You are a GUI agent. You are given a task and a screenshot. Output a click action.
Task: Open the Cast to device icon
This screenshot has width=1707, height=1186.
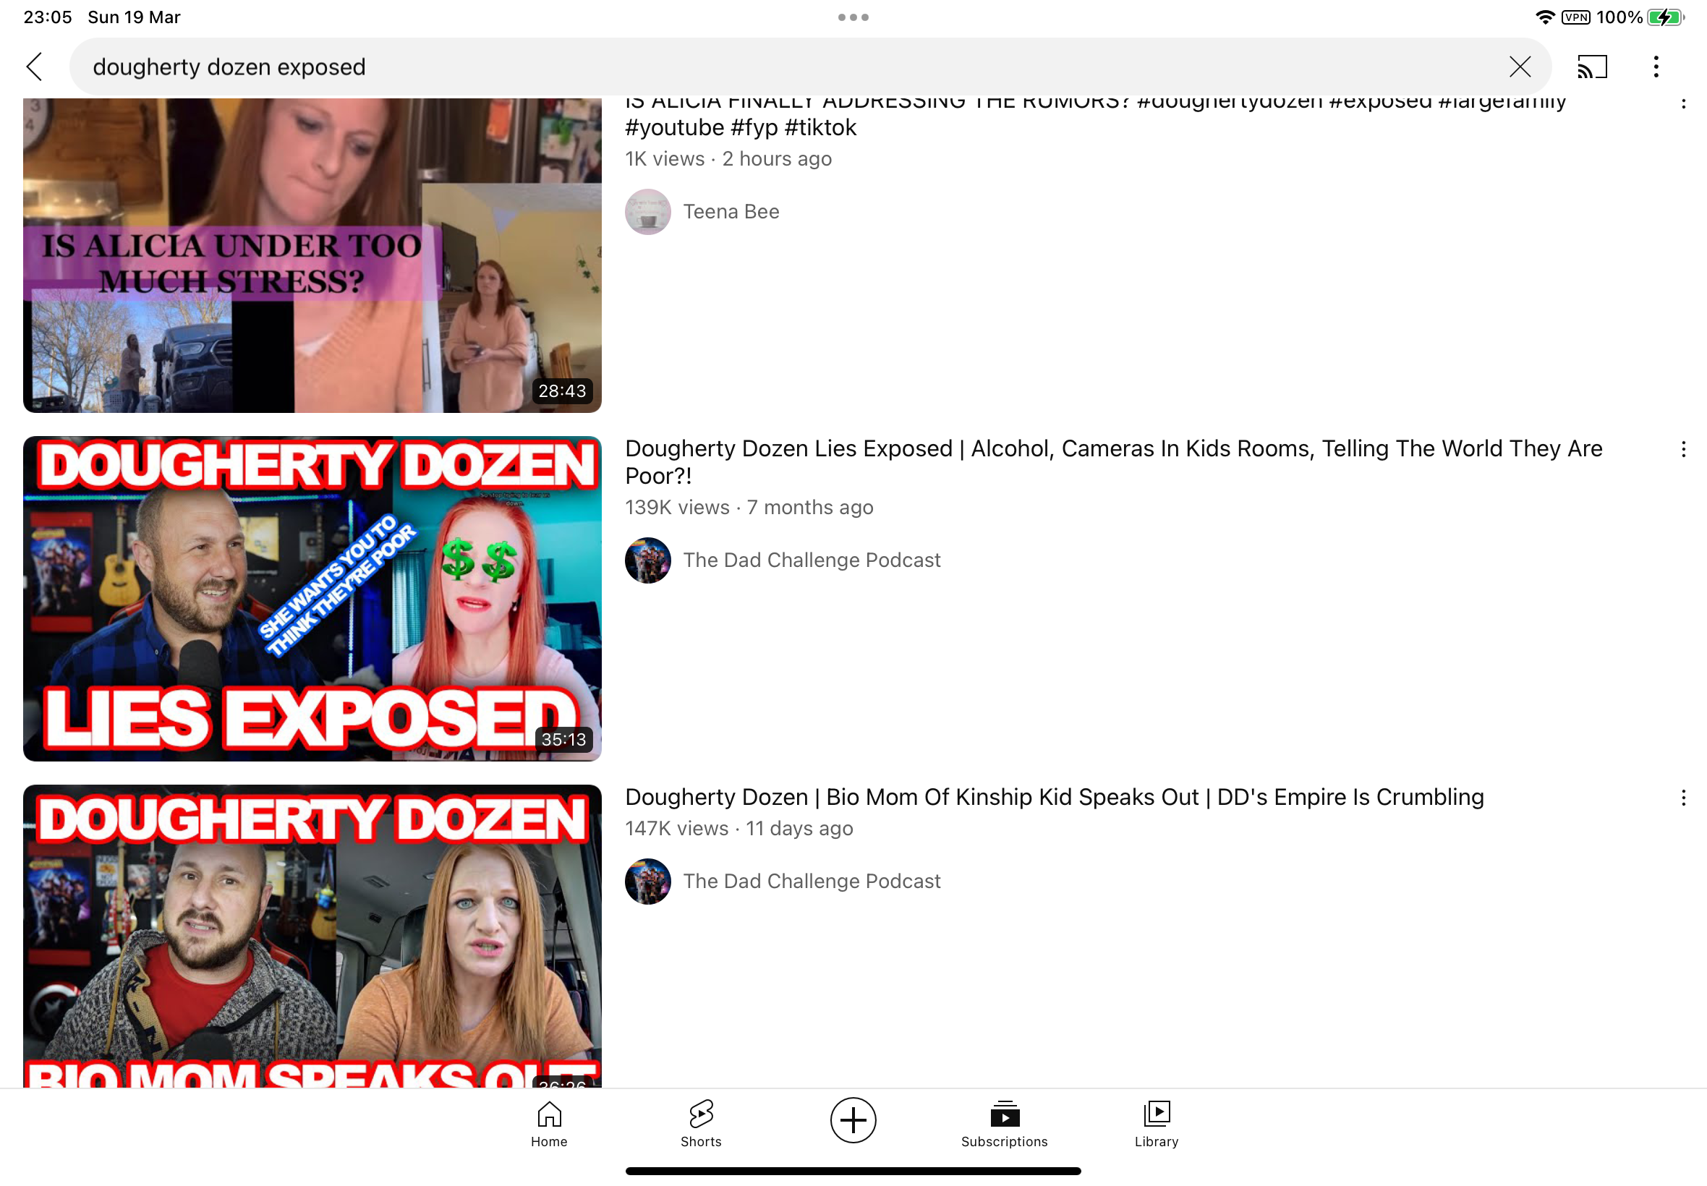click(1592, 67)
